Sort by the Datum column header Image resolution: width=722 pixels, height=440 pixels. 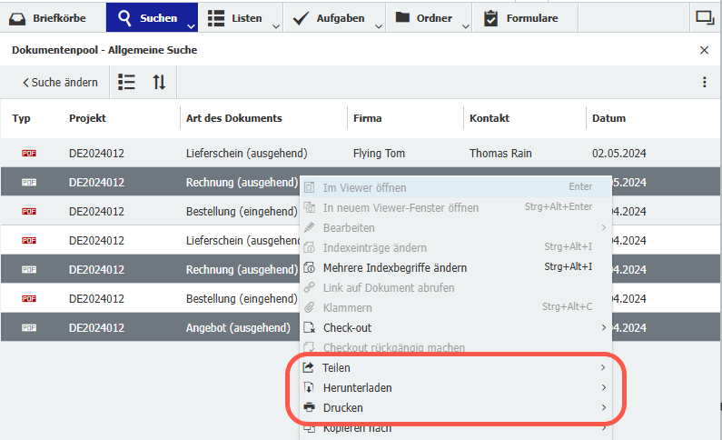coord(608,118)
